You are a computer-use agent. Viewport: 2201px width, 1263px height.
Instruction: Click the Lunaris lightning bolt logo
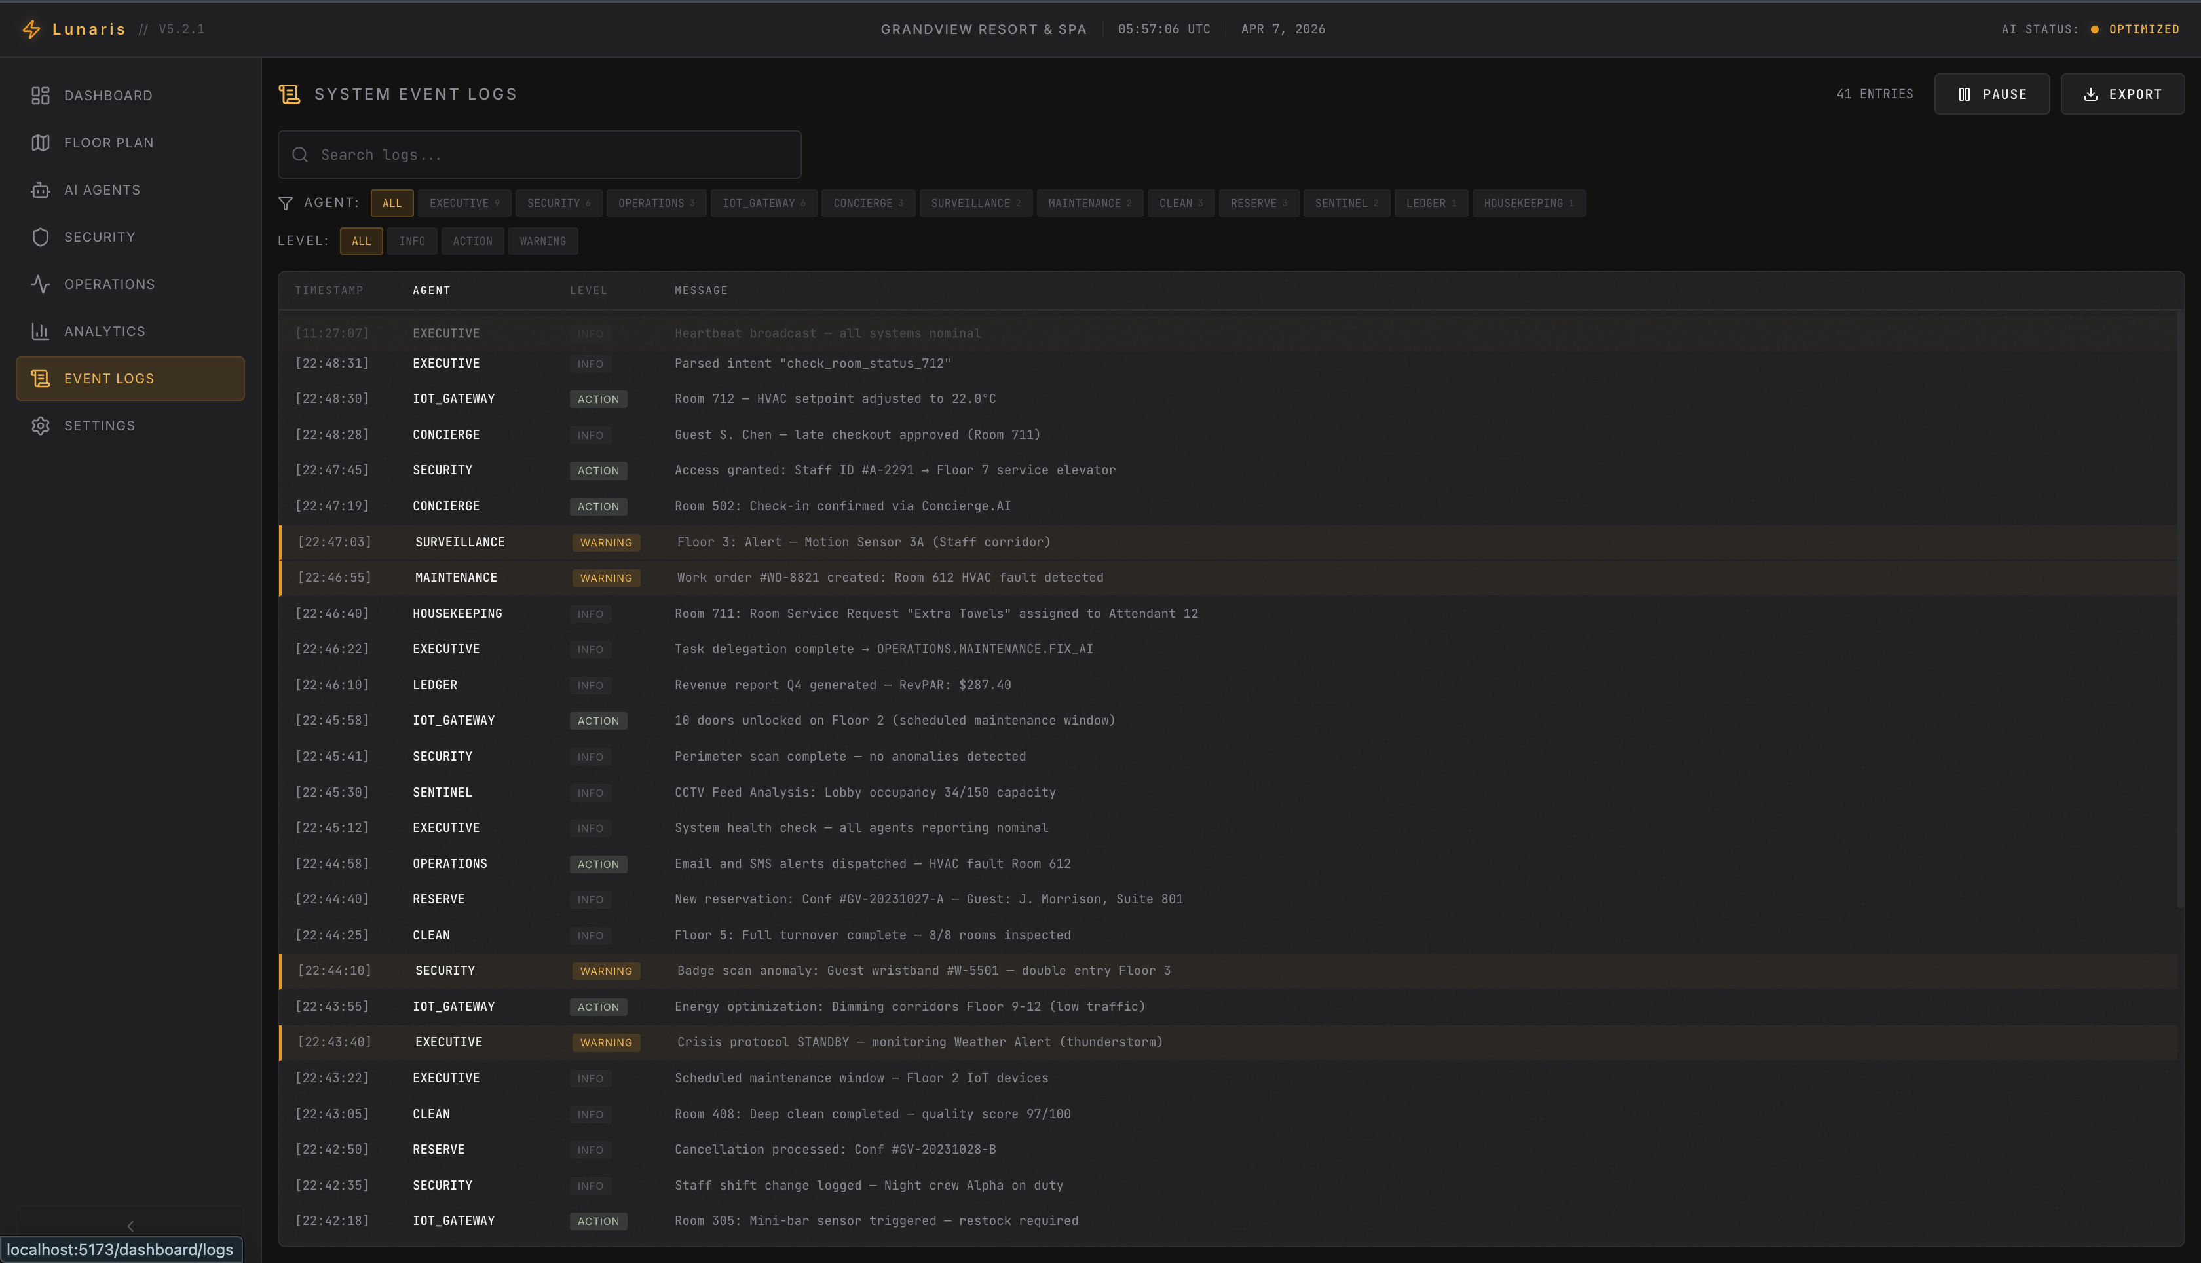point(31,29)
